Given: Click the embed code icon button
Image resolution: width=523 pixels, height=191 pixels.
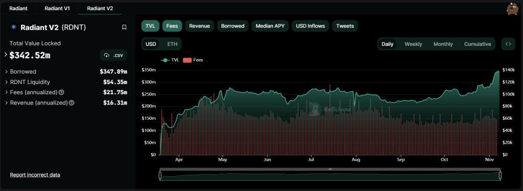Looking at the screenshot, I should click(x=508, y=44).
